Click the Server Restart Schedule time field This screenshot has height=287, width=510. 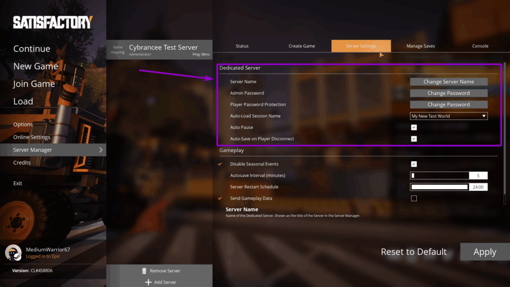pos(439,186)
